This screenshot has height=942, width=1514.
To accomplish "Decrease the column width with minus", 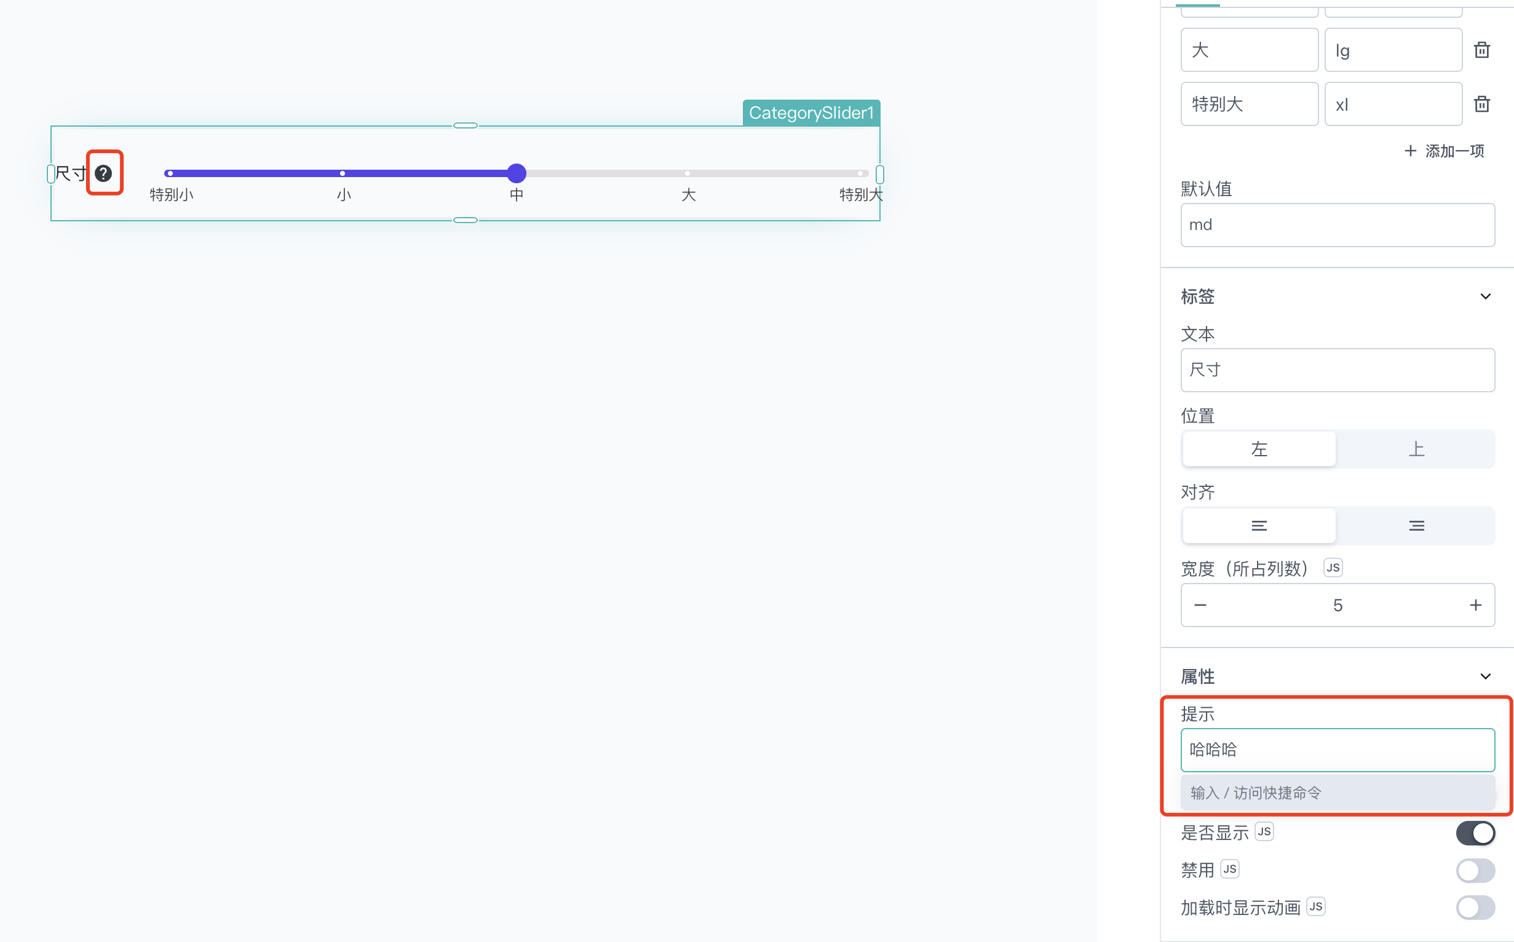I will coord(1200,605).
